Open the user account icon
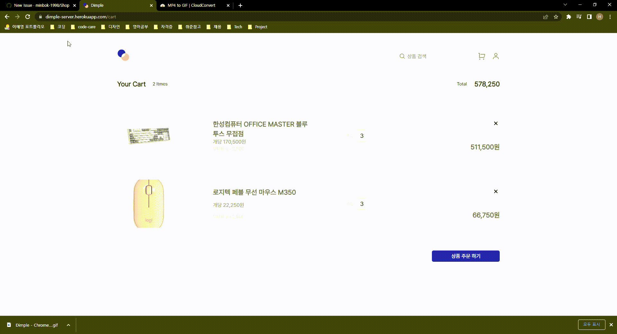Image resolution: width=617 pixels, height=334 pixels. click(496, 56)
